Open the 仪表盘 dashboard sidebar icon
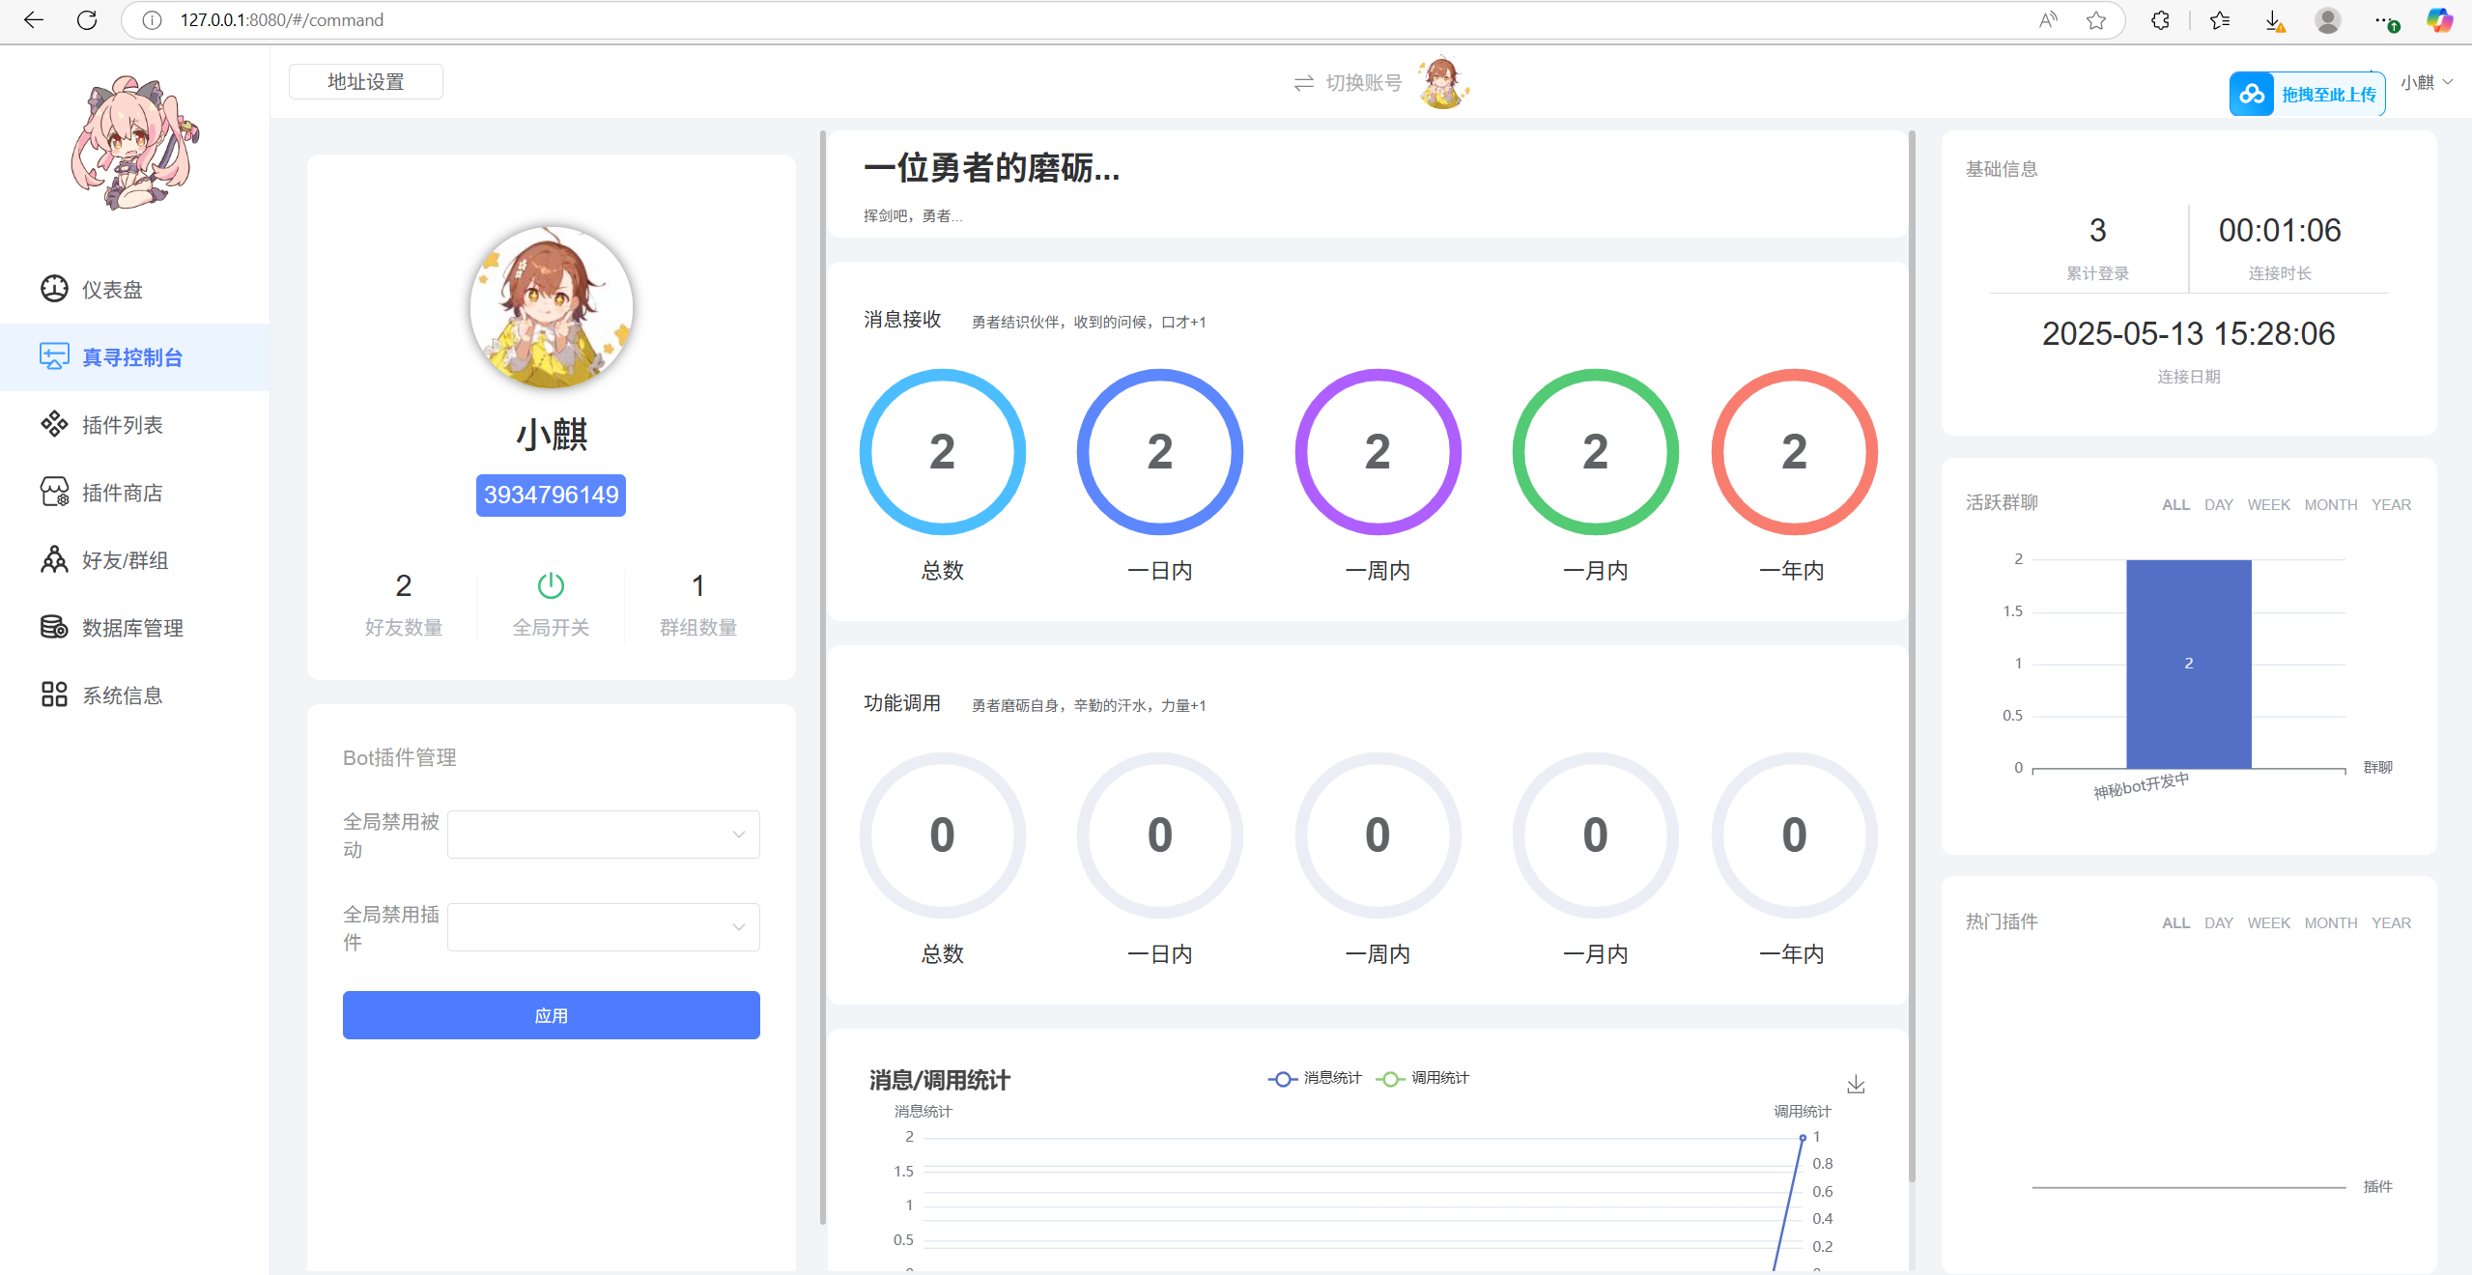 [54, 289]
